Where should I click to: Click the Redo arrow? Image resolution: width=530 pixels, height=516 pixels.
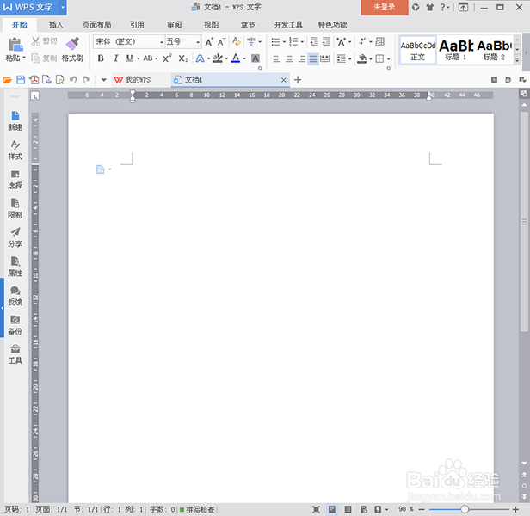click(x=87, y=80)
